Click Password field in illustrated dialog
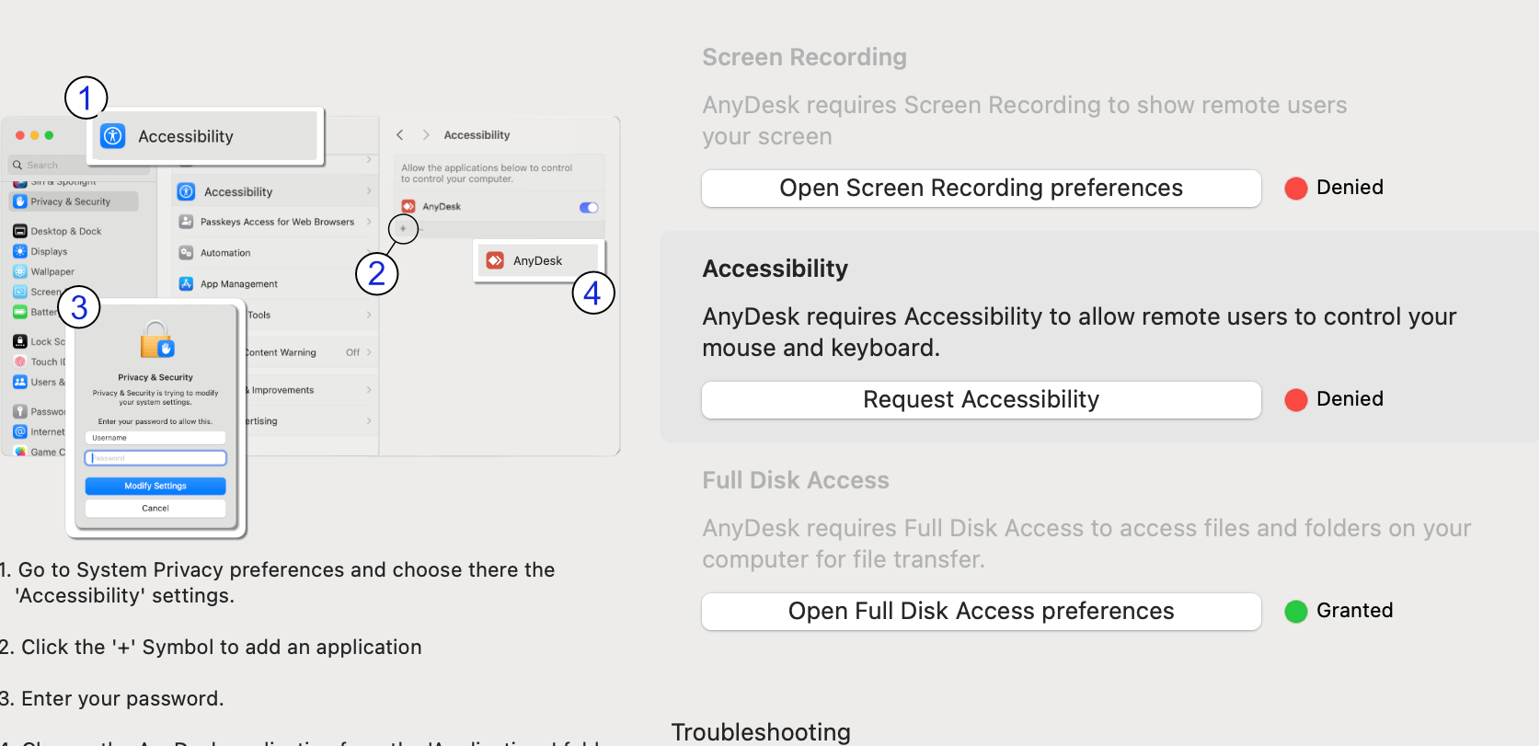Image resolution: width=1540 pixels, height=746 pixels. point(155,458)
